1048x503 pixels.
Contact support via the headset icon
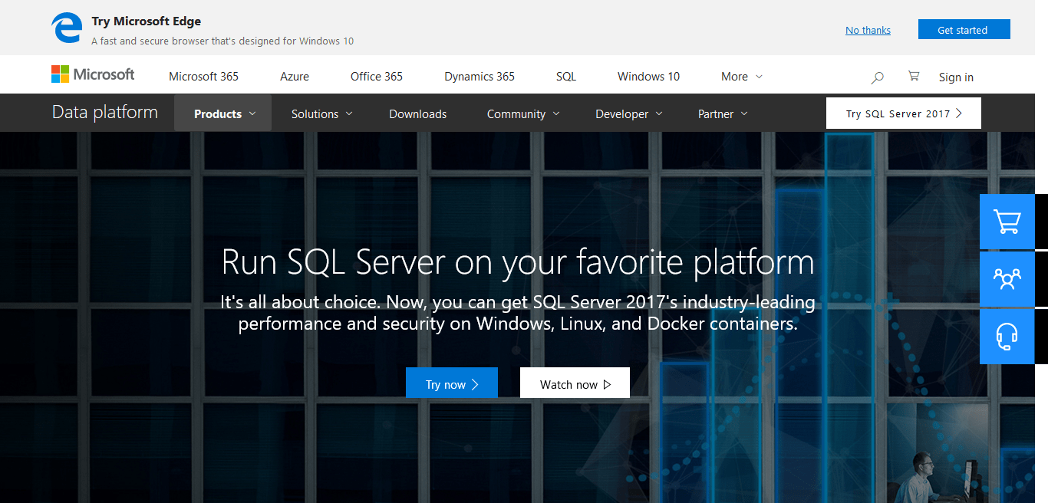tap(1007, 336)
